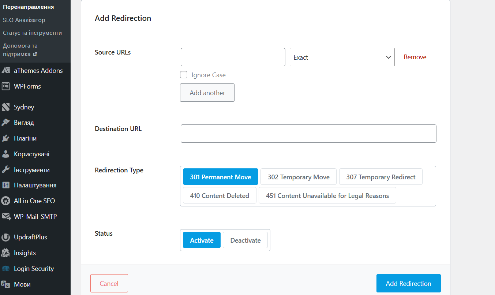Enable the Ignore Case checkbox
This screenshot has width=495, height=295.
click(x=184, y=75)
